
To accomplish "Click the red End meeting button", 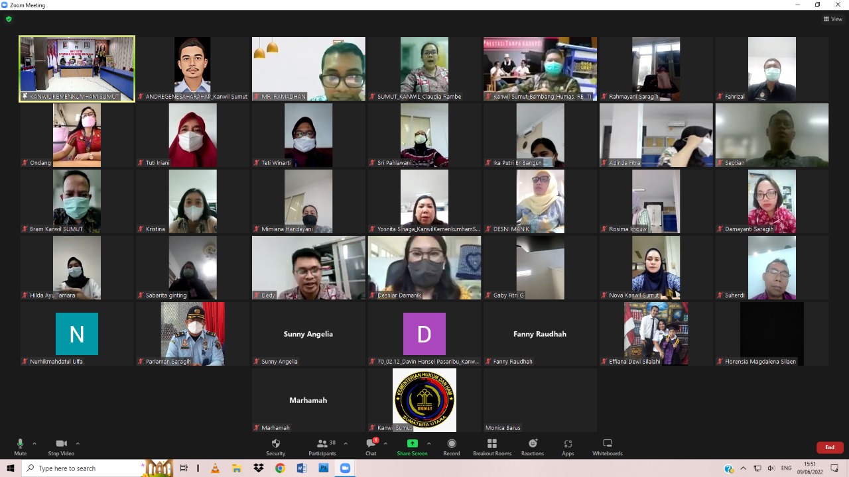I will [829, 447].
